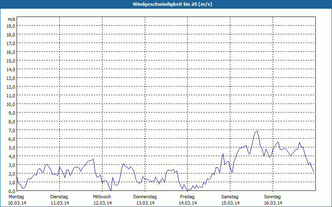Viewport: 332px width, 207px height.
Task: Select the Freitag day label
Action: (188, 197)
